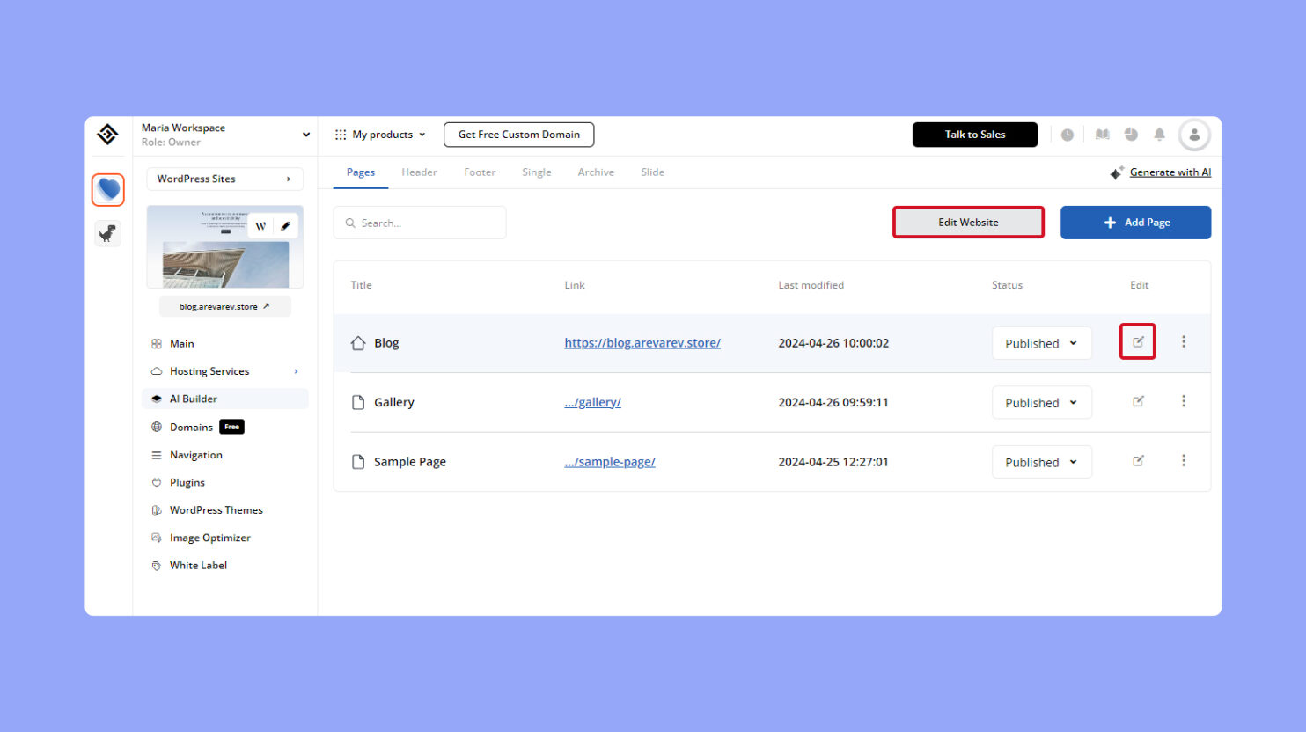Switch to the Header tab
Screen dimensions: 1306x732
click(x=419, y=172)
